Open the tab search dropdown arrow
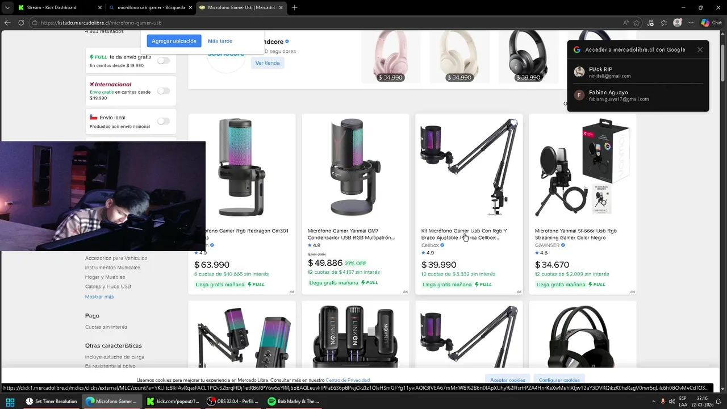This screenshot has height=409, width=727. coord(7,7)
